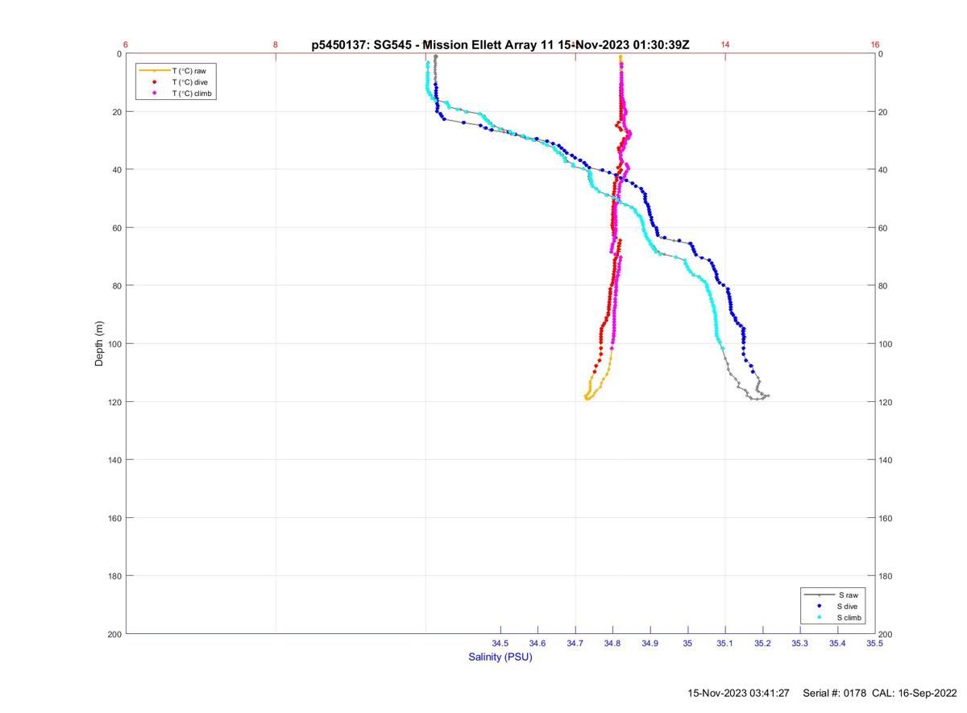The image size is (967, 713).
Task: Click the footer text 'CAL: 16-Sep-2022'
Action: coord(915,693)
